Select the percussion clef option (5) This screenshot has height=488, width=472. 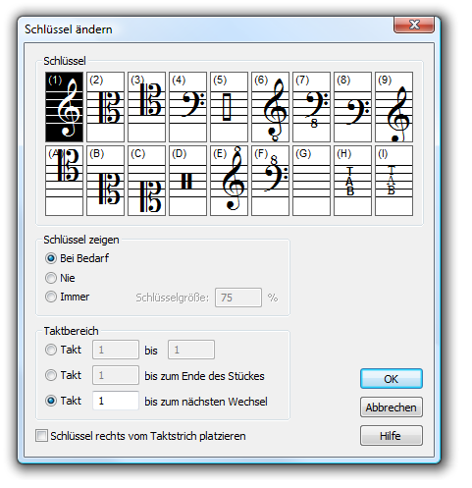tap(229, 107)
